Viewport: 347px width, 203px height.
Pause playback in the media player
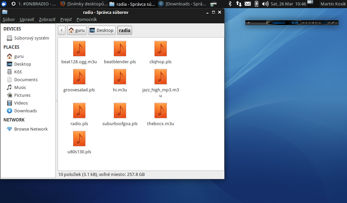pos(310,23)
